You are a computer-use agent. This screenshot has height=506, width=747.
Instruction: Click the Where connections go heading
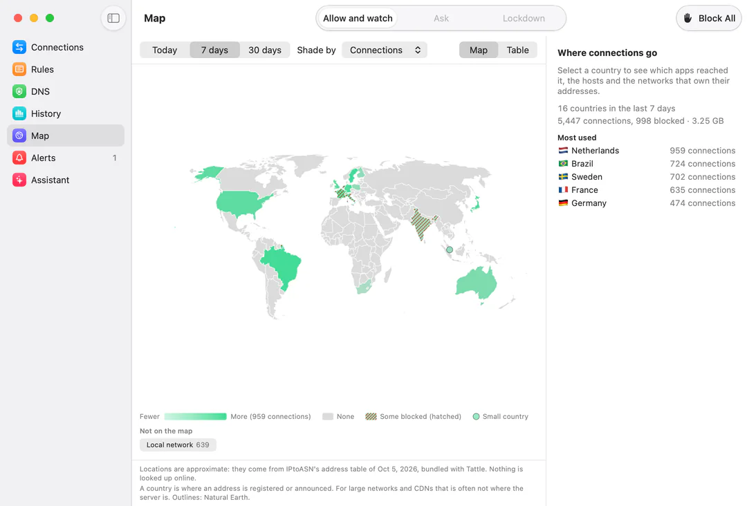pos(607,53)
